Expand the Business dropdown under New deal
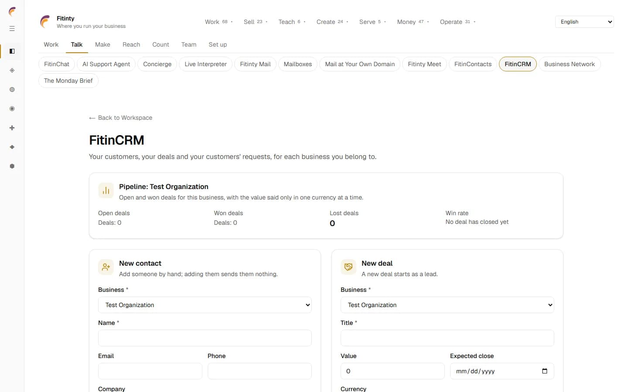 click(x=447, y=305)
